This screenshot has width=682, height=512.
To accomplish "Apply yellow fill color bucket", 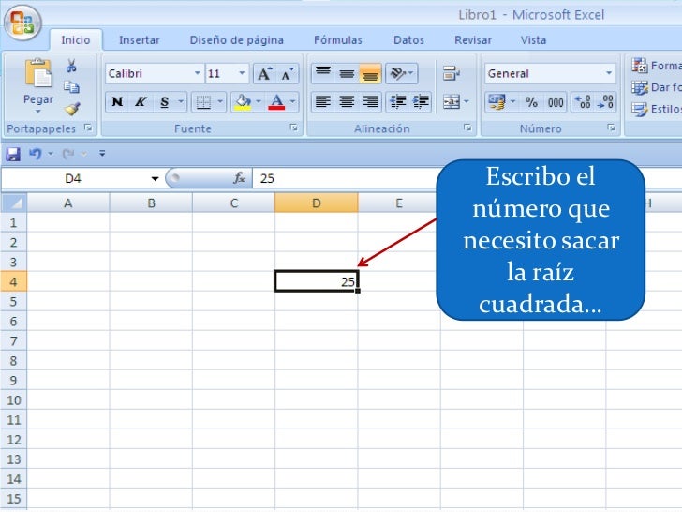I will 243,102.
